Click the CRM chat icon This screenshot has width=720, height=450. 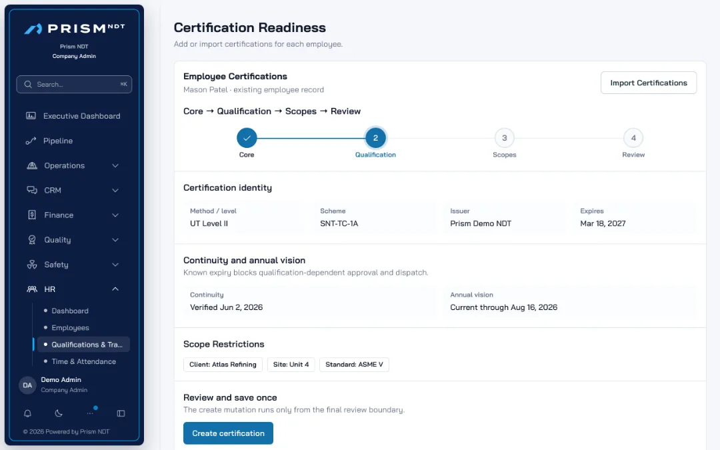coord(32,190)
